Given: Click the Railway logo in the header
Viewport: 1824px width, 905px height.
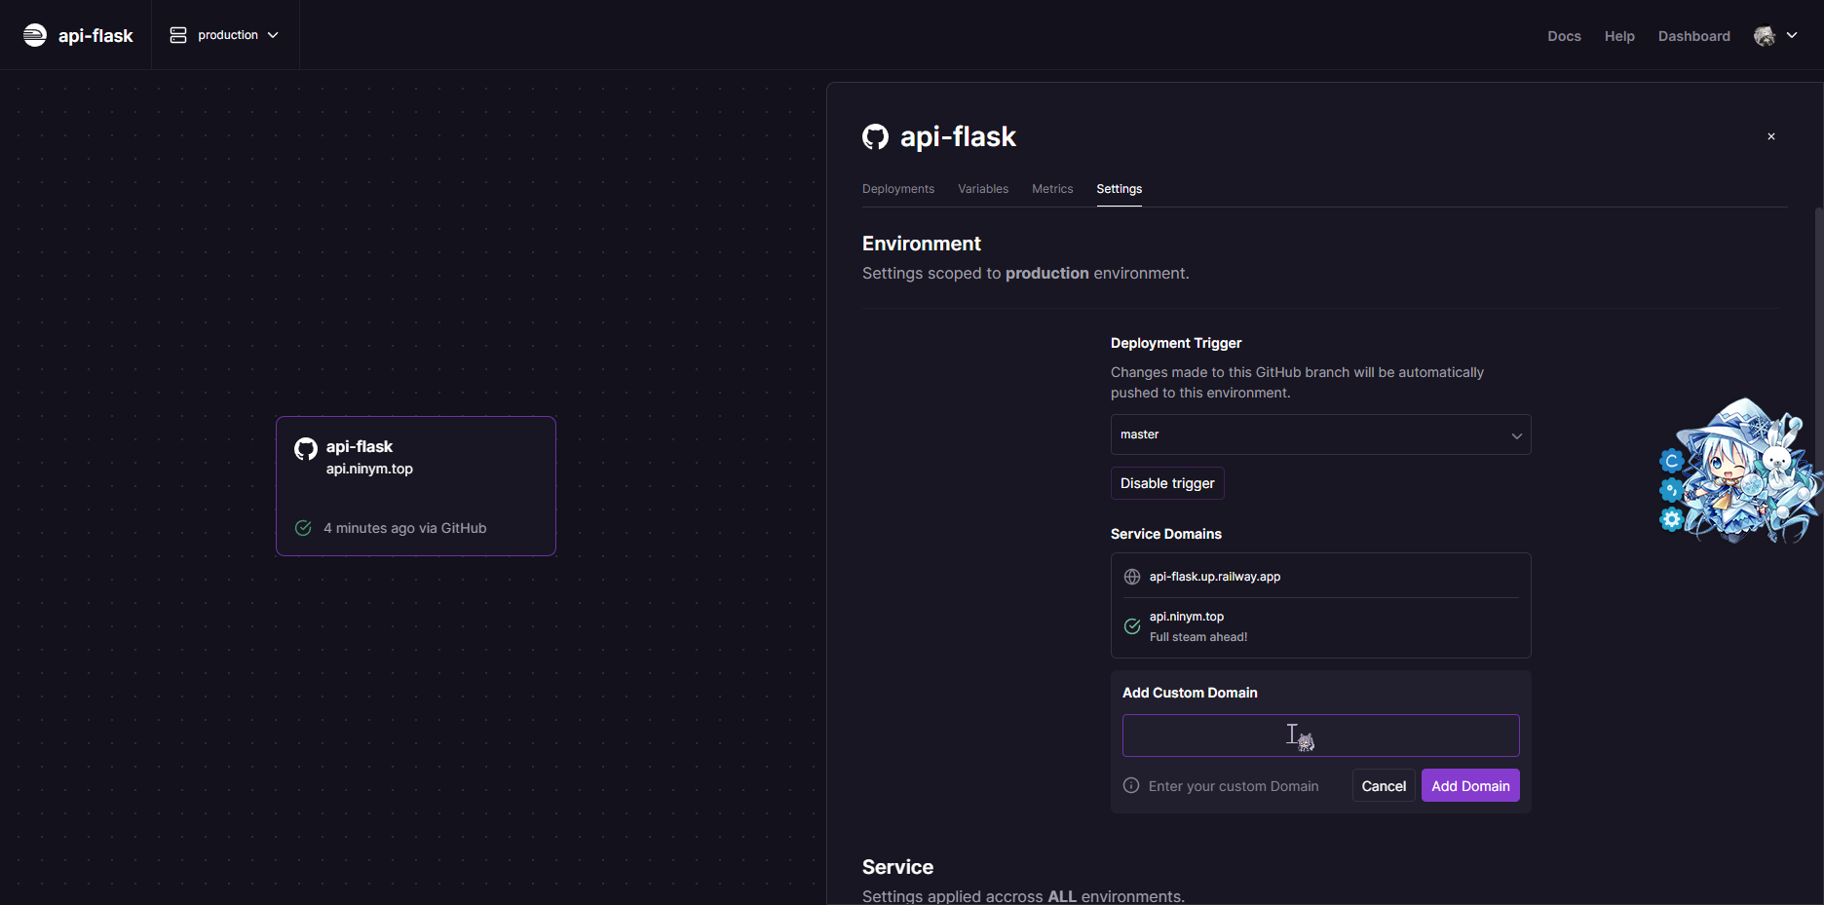Looking at the screenshot, I should pos(35,35).
